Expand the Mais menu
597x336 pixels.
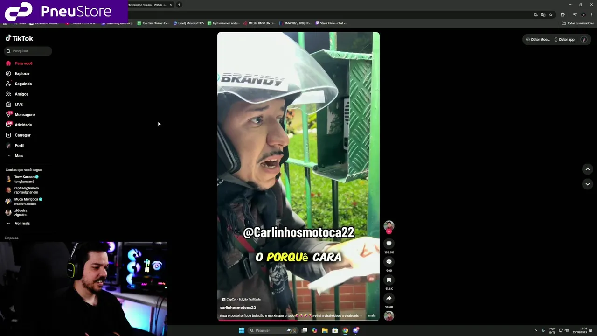pos(14,155)
